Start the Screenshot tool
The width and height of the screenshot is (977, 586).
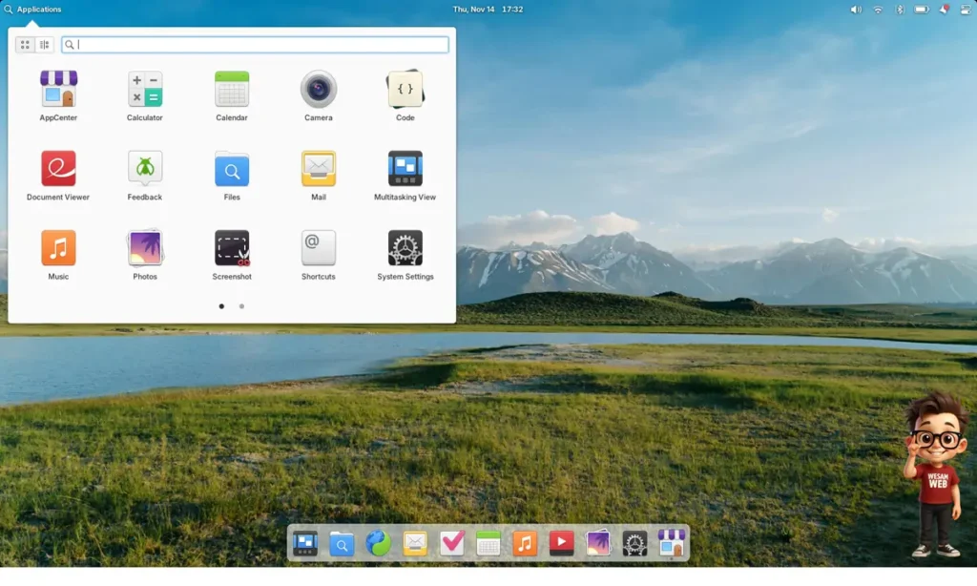tap(232, 248)
